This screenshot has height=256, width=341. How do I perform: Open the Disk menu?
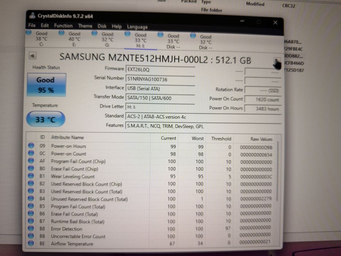click(102, 26)
